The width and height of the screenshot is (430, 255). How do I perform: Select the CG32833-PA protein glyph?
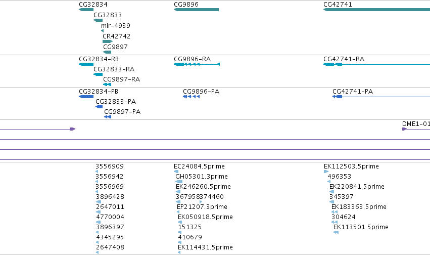click(x=99, y=107)
